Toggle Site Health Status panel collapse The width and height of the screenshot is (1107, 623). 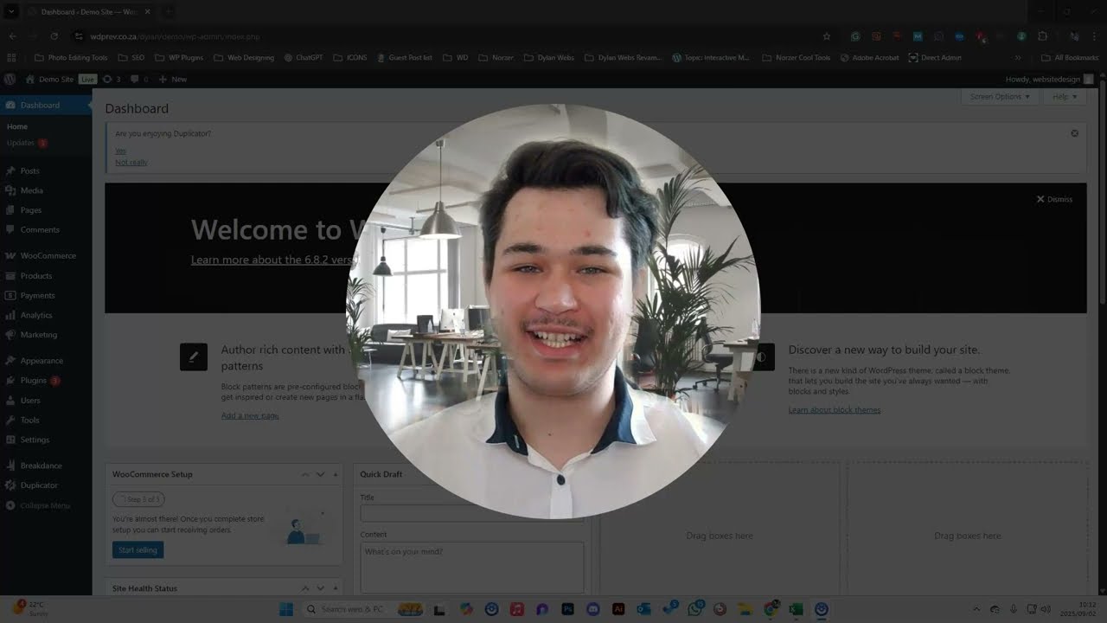[336, 588]
